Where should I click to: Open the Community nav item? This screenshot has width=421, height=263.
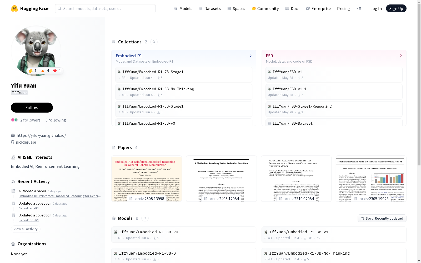[x=265, y=8]
